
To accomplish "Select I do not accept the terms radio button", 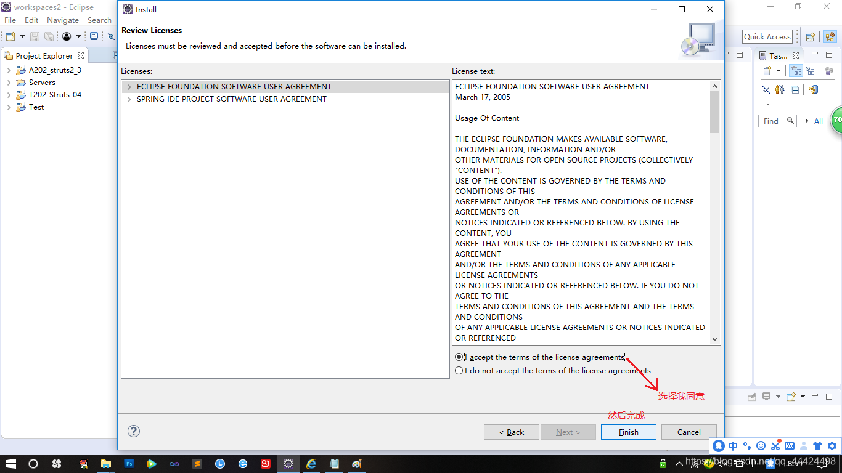I will 459,371.
